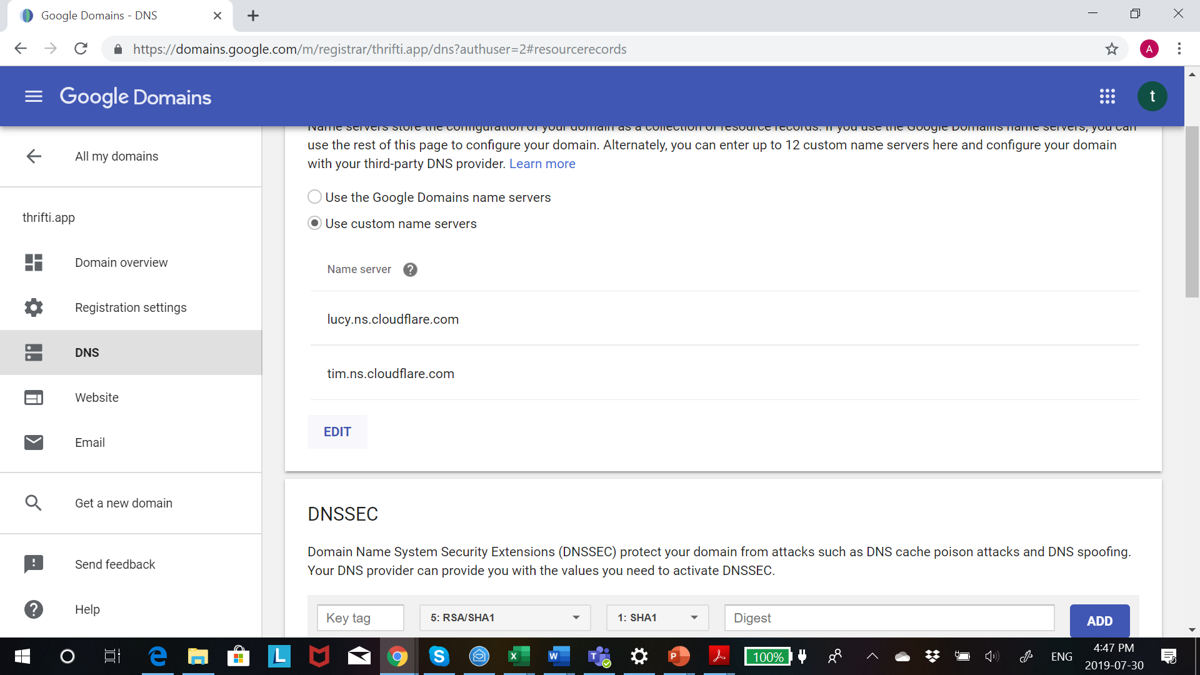Open the Website section

pyautogui.click(x=97, y=397)
